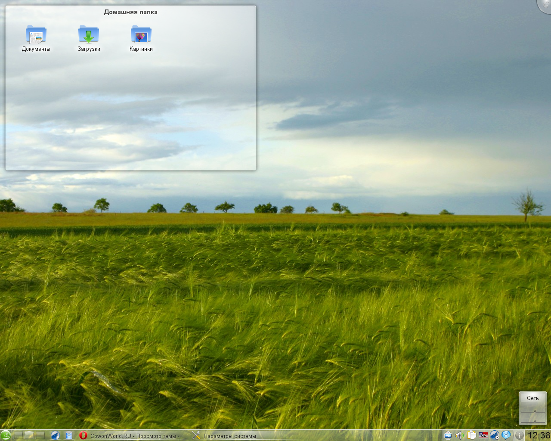This screenshot has height=441, width=551.
Task: Click the Сеть network monitor widget
Action: click(x=533, y=408)
